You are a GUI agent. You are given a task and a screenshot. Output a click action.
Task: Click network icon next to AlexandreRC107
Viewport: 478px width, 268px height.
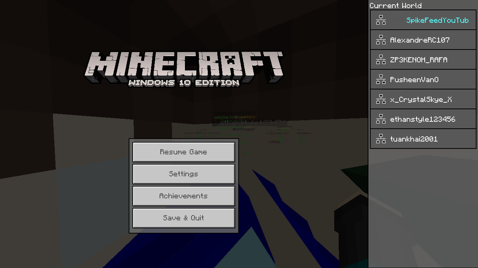(381, 40)
